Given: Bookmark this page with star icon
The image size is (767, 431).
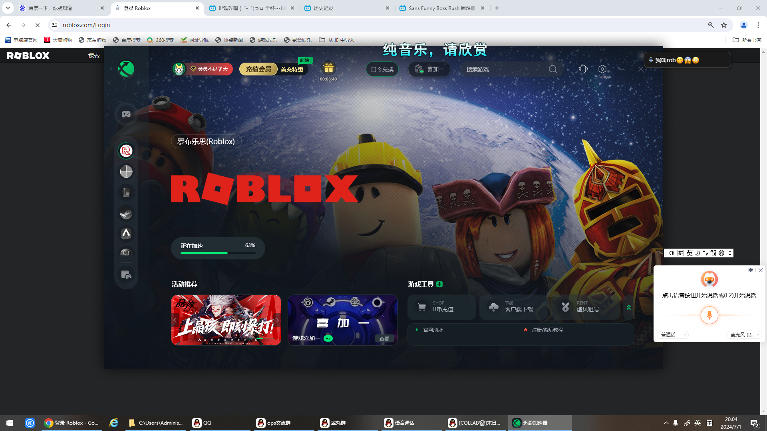Looking at the screenshot, I should click(724, 25).
